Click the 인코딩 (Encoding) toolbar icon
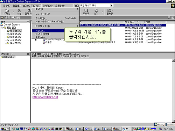 click(110, 12)
